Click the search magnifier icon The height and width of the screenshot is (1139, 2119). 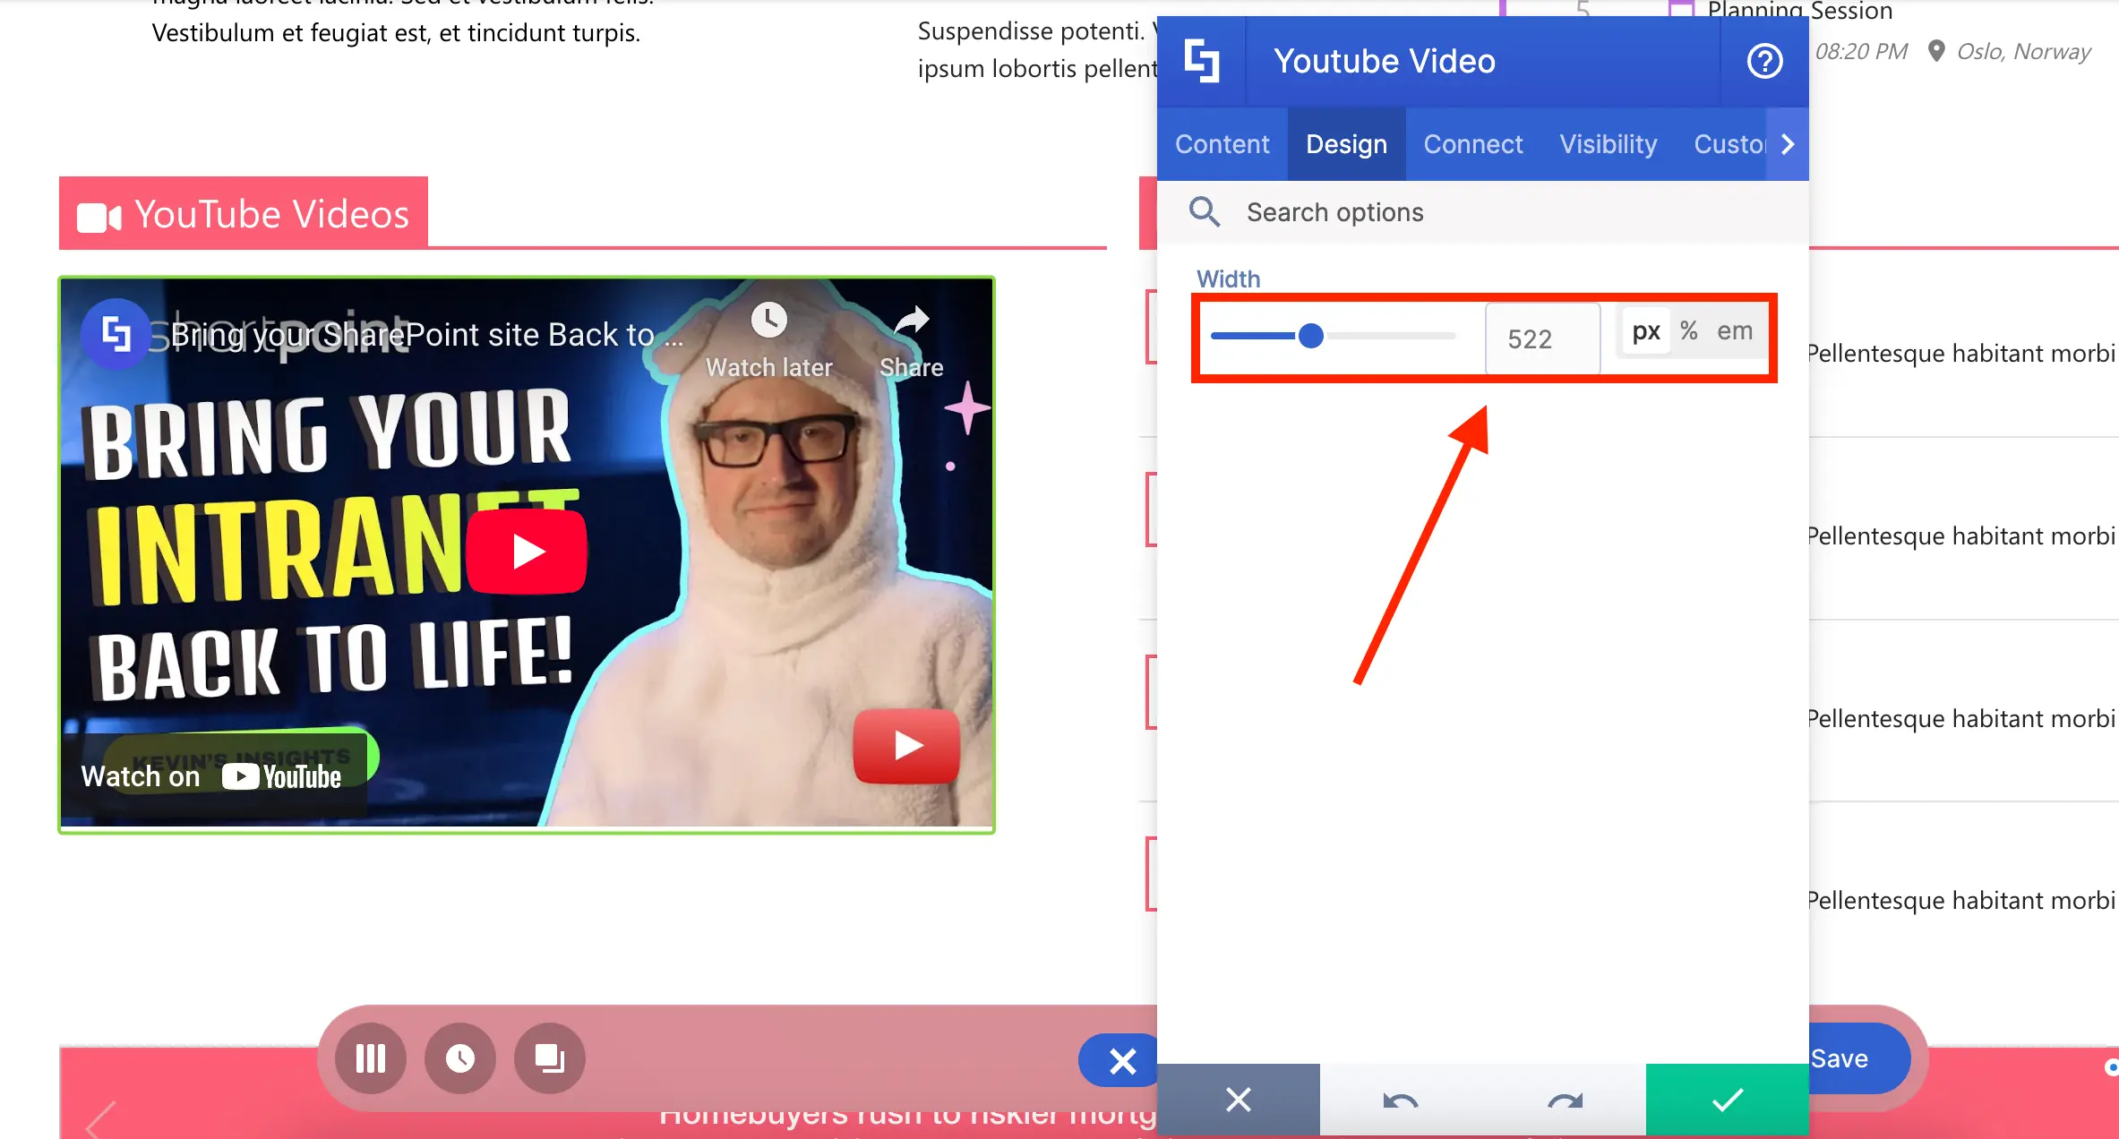pyautogui.click(x=1205, y=212)
